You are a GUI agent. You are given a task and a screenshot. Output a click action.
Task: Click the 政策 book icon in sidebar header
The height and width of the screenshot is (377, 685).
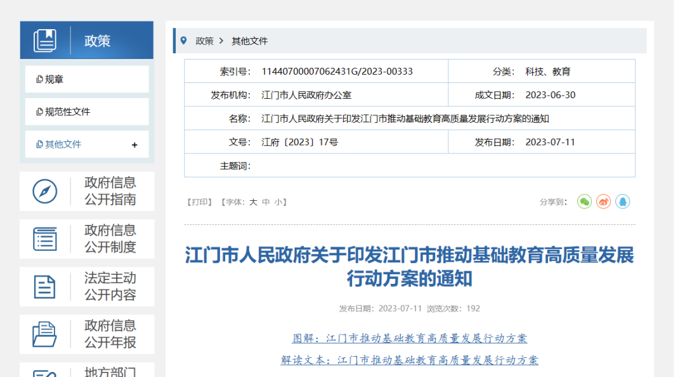44,41
